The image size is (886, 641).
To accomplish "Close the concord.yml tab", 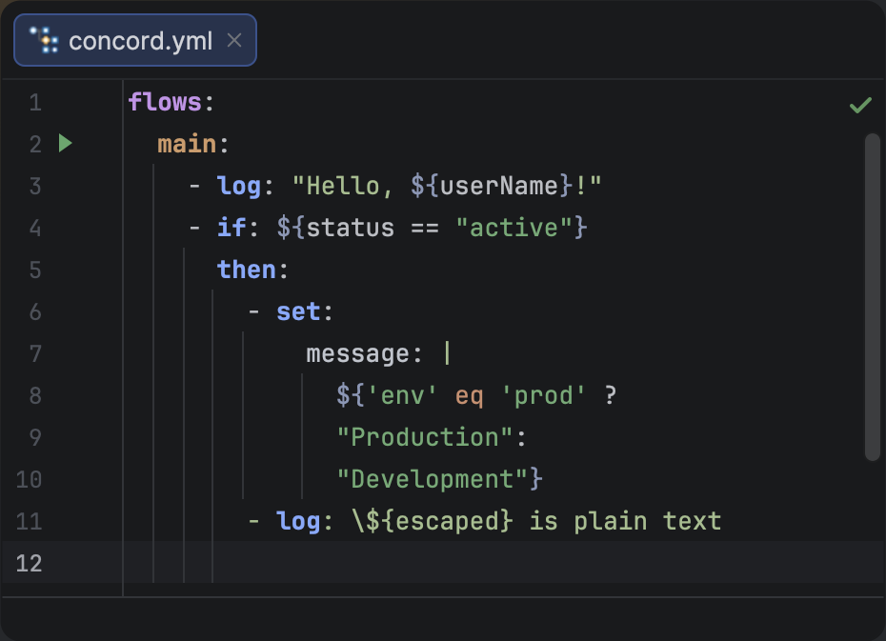I will pos(234,40).
